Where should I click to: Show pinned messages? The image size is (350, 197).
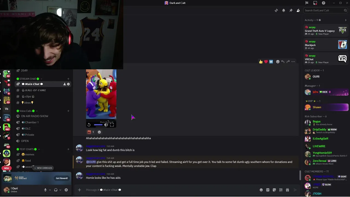291,10
